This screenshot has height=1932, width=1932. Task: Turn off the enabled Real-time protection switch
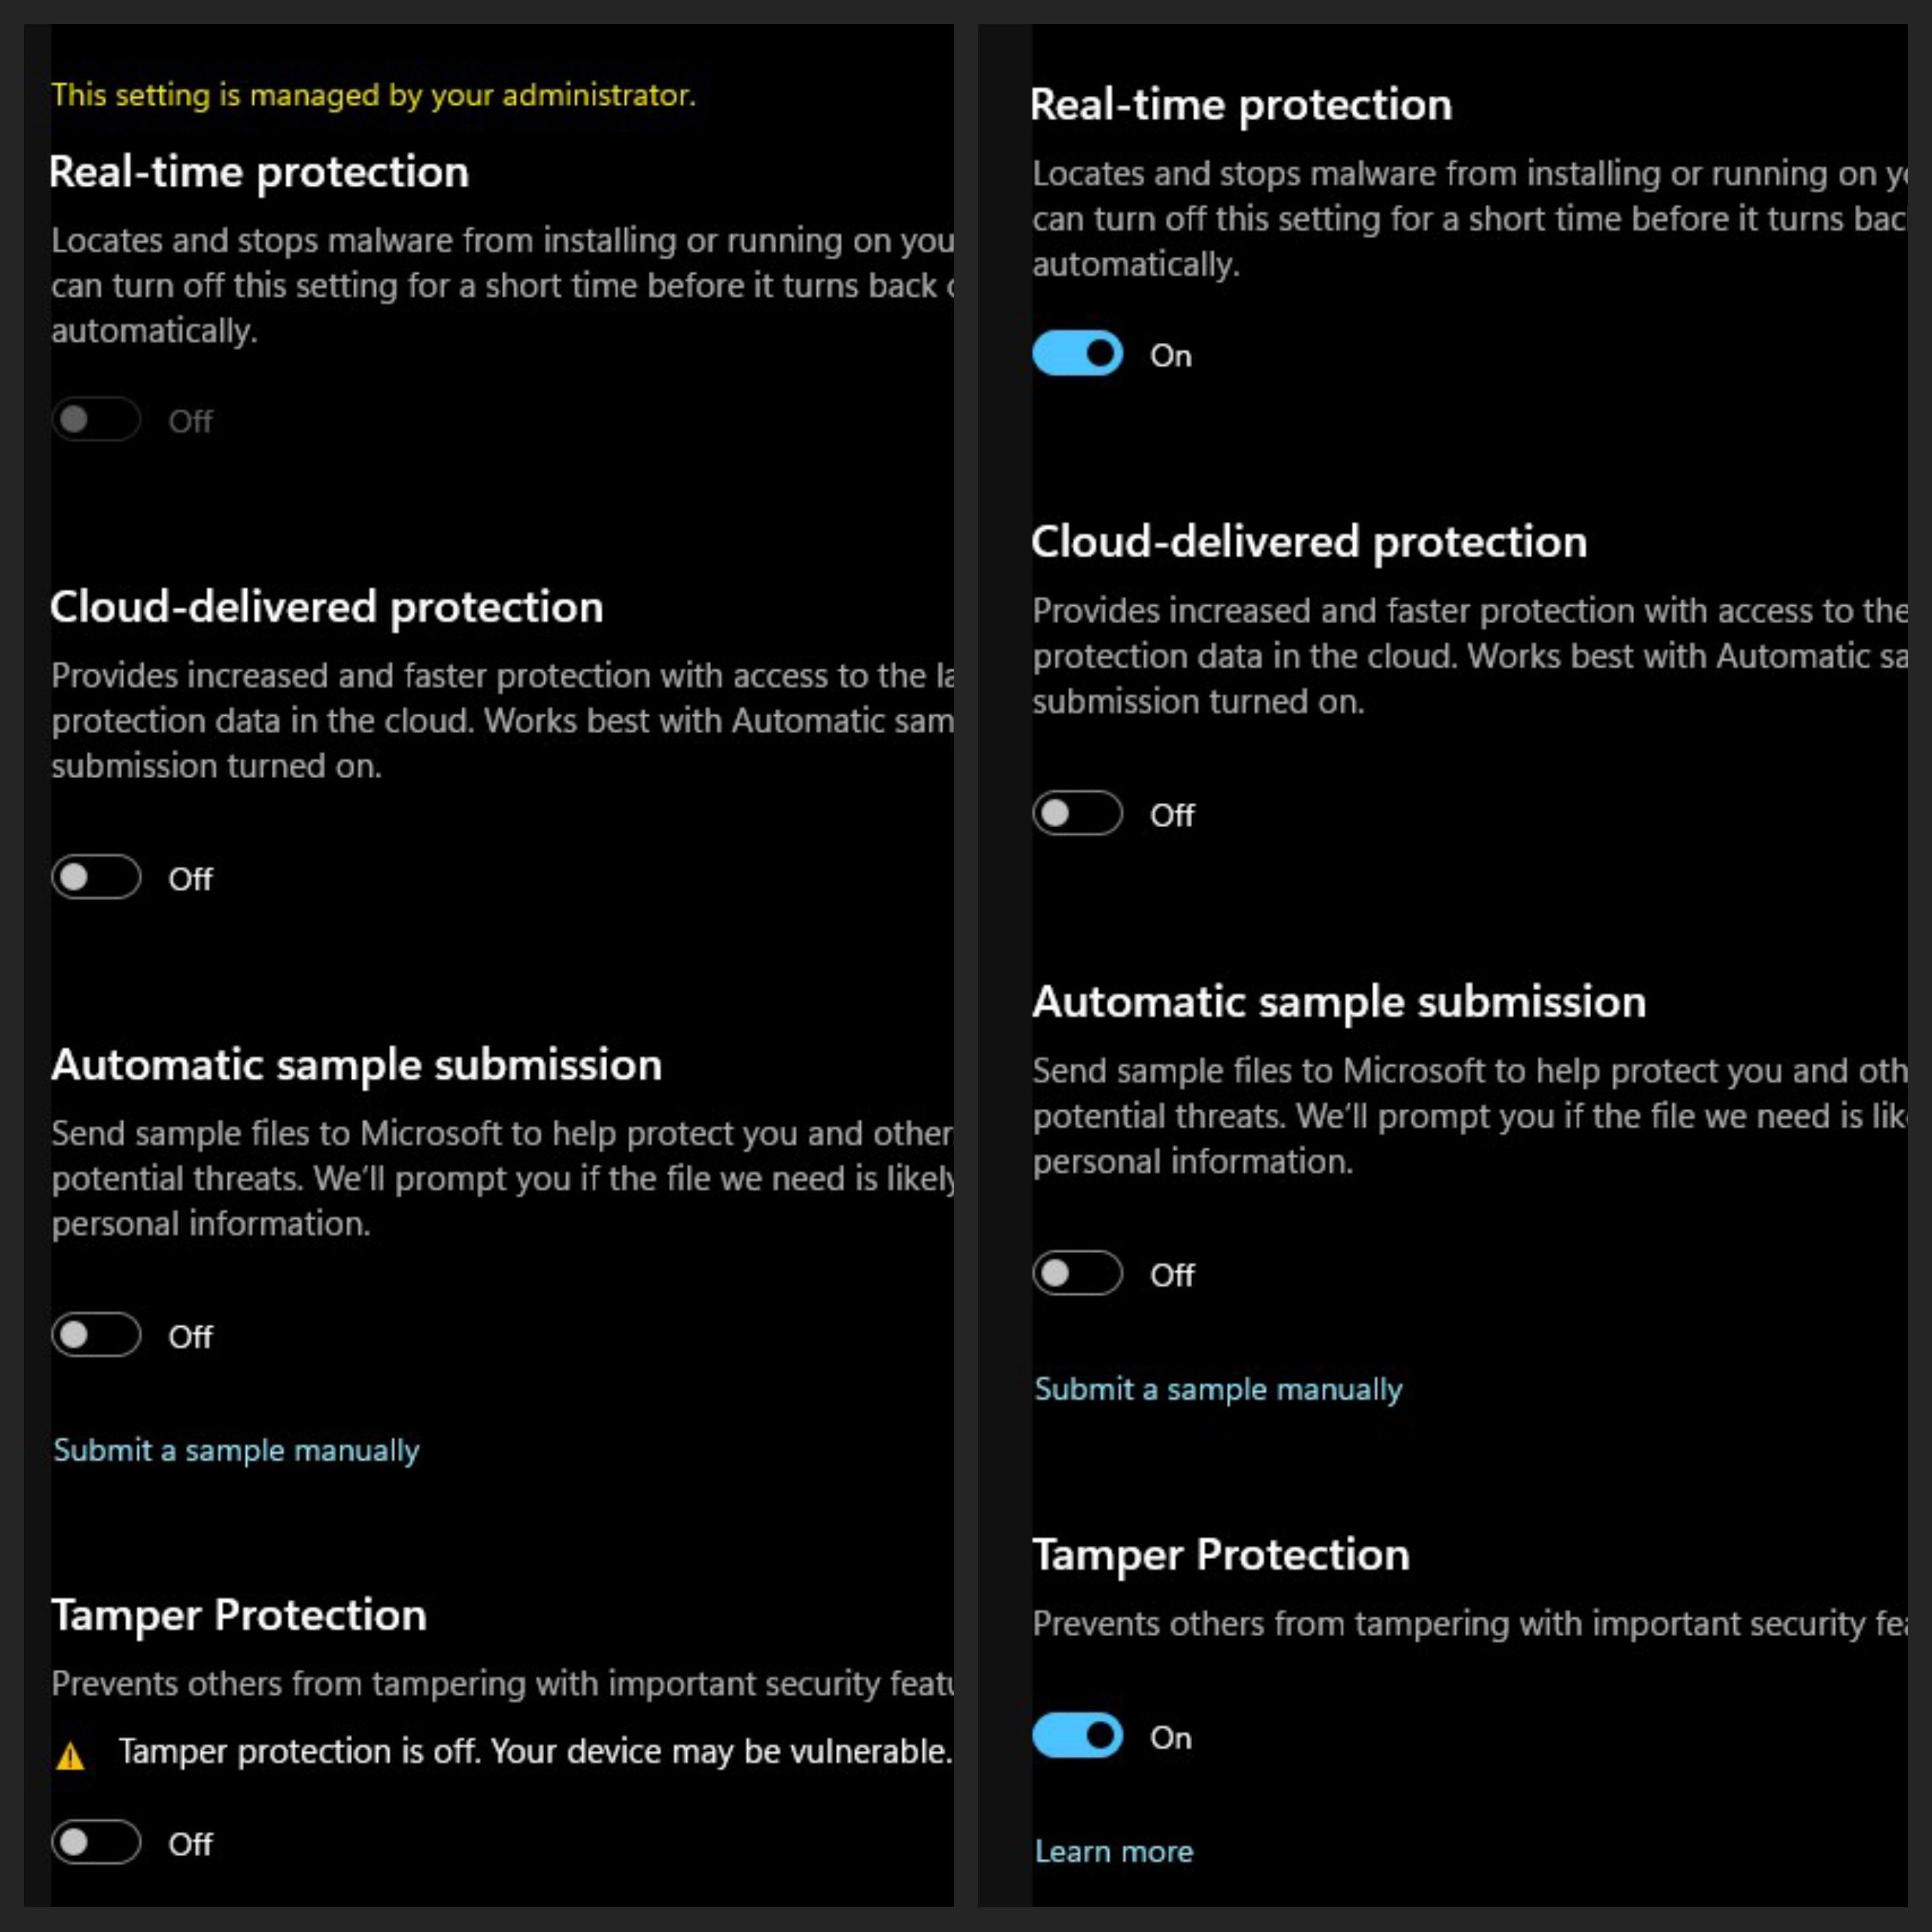pyautogui.click(x=1077, y=354)
